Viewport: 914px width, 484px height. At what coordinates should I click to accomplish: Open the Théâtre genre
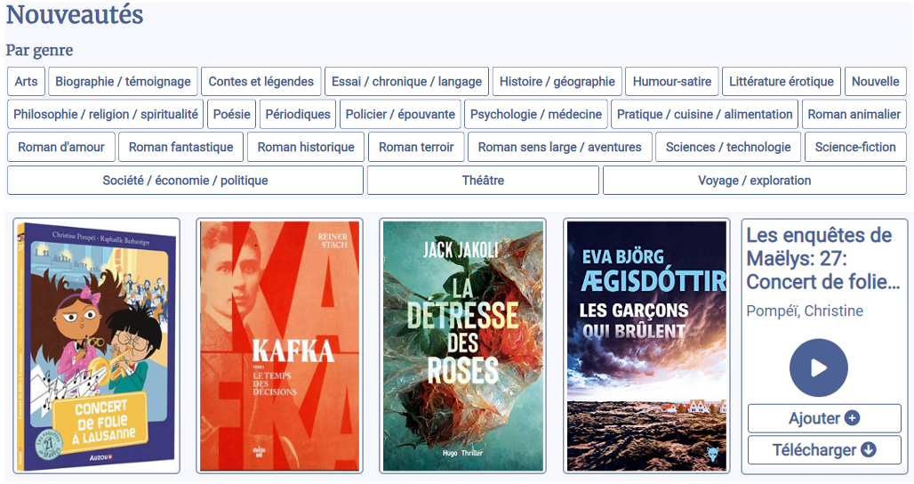[x=483, y=180]
